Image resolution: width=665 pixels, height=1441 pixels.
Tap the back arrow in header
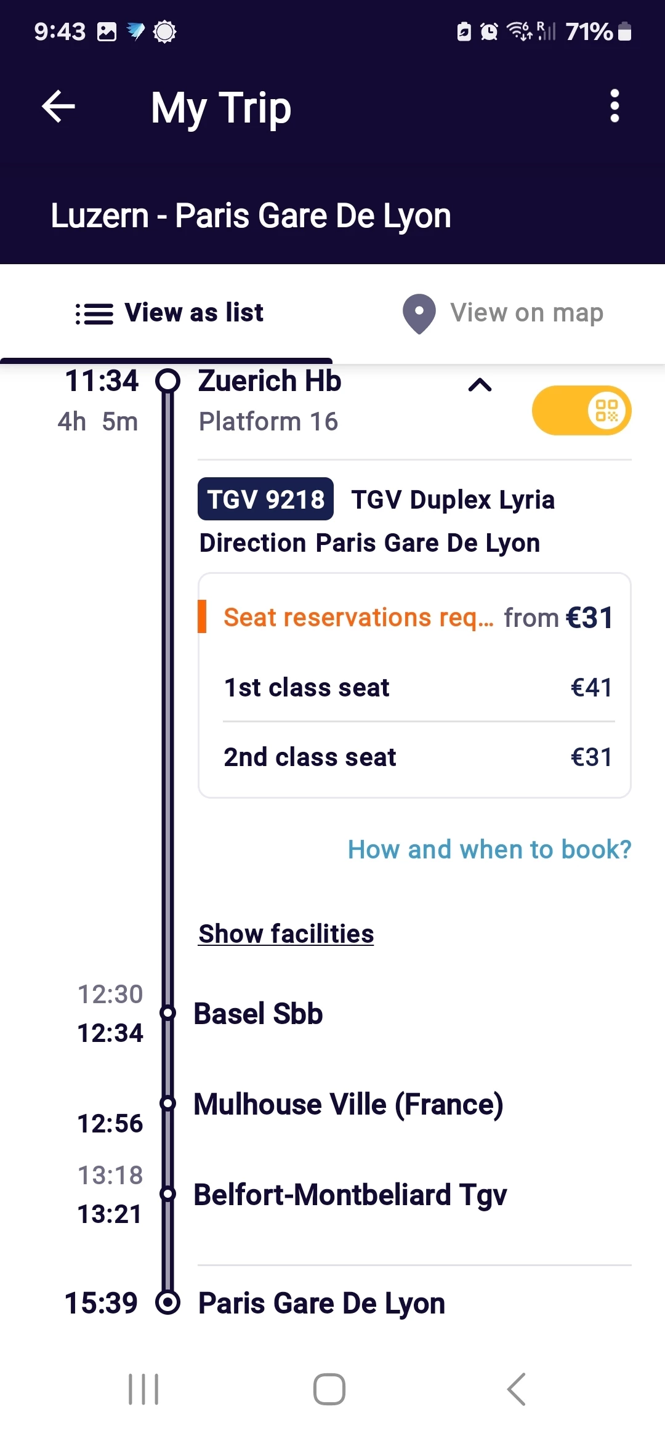58,107
